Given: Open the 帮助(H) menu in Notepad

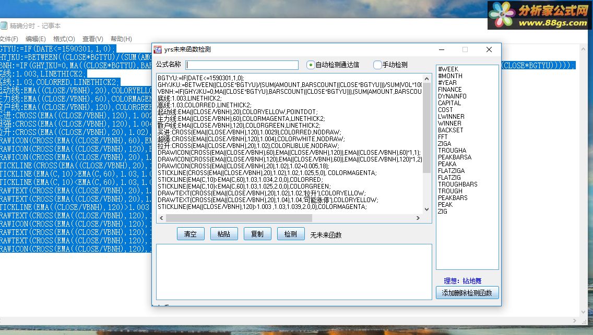Looking at the screenshot, I should tap(121, 39).
